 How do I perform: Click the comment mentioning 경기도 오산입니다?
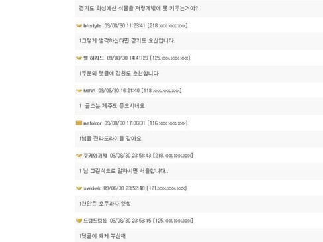coord(199,41)
